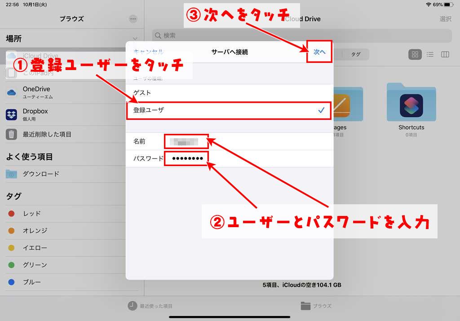460x321 pixels.
Task: Collapse the 場所 section chevron
Action: pyautogui.click(x=135, y=39)
